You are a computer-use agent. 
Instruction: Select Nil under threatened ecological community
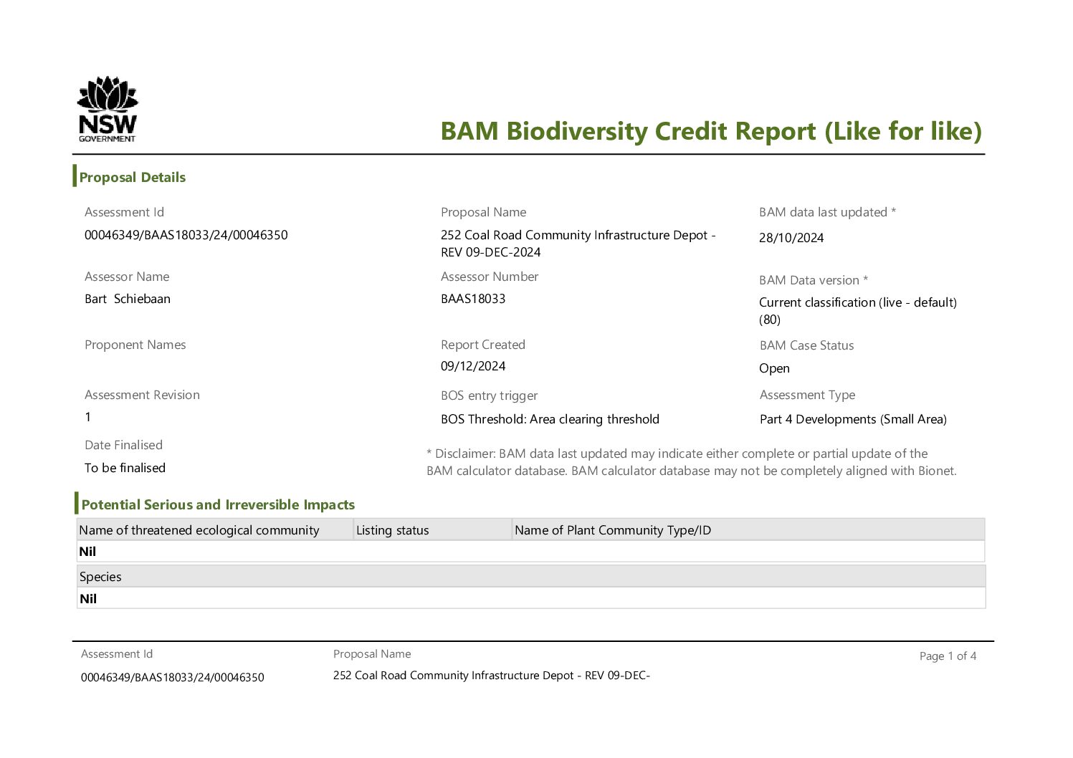[x=87, y=552]
